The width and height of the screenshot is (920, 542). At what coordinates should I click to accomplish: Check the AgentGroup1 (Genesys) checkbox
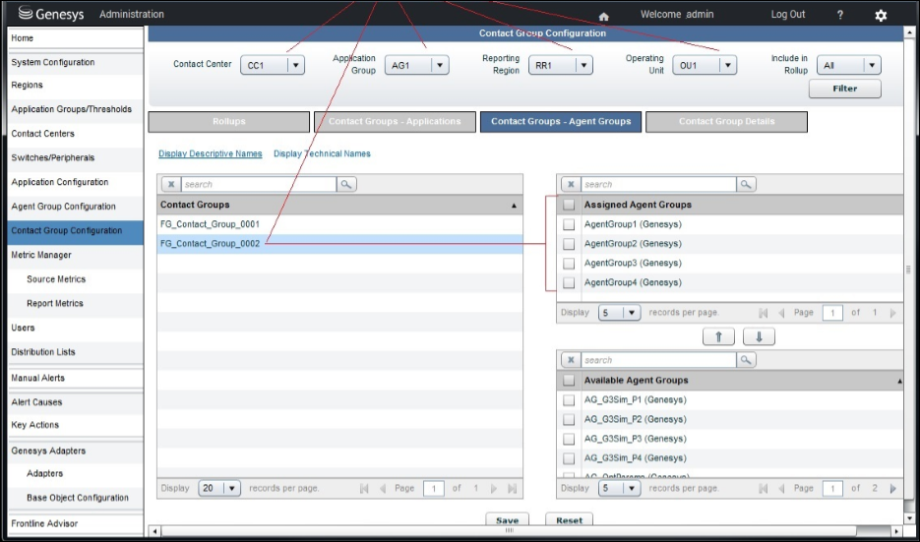569,224
